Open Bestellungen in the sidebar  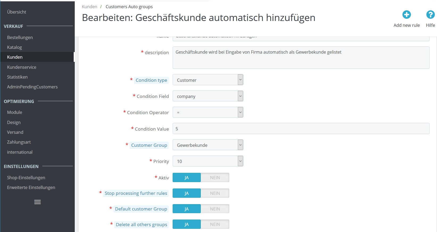[20, 37]
